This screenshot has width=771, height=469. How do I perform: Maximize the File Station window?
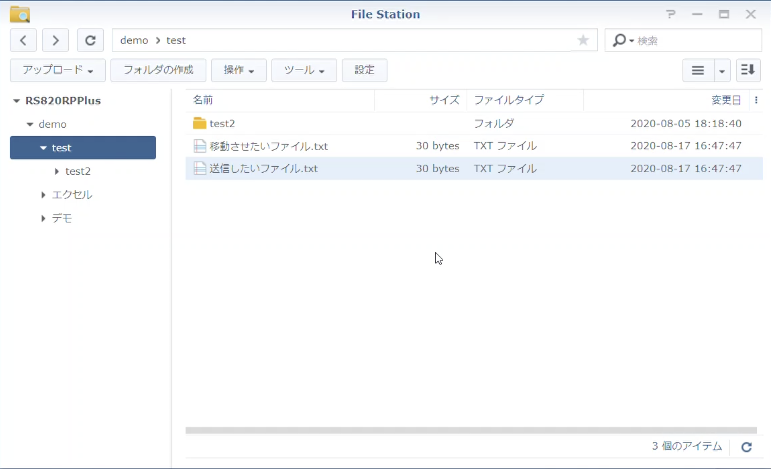click(724, 14)
